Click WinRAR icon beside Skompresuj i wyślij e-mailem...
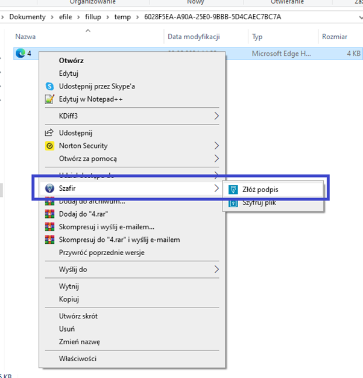 [x=49, y=227]
